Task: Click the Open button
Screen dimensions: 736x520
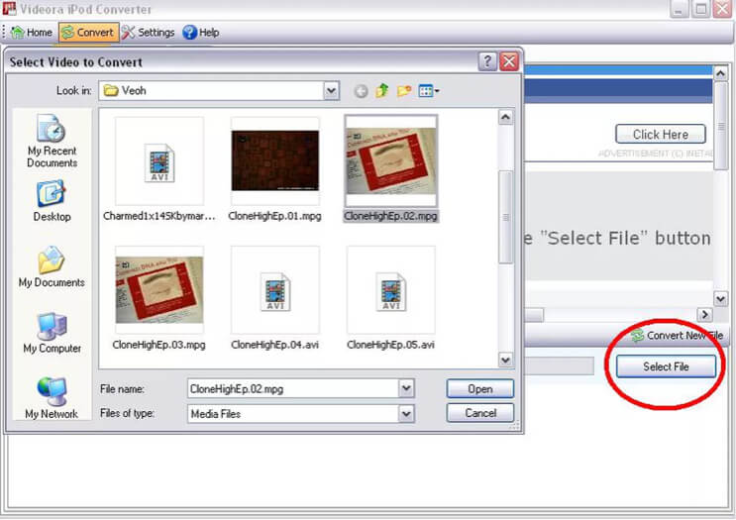Action: click(x=480, y=388)
